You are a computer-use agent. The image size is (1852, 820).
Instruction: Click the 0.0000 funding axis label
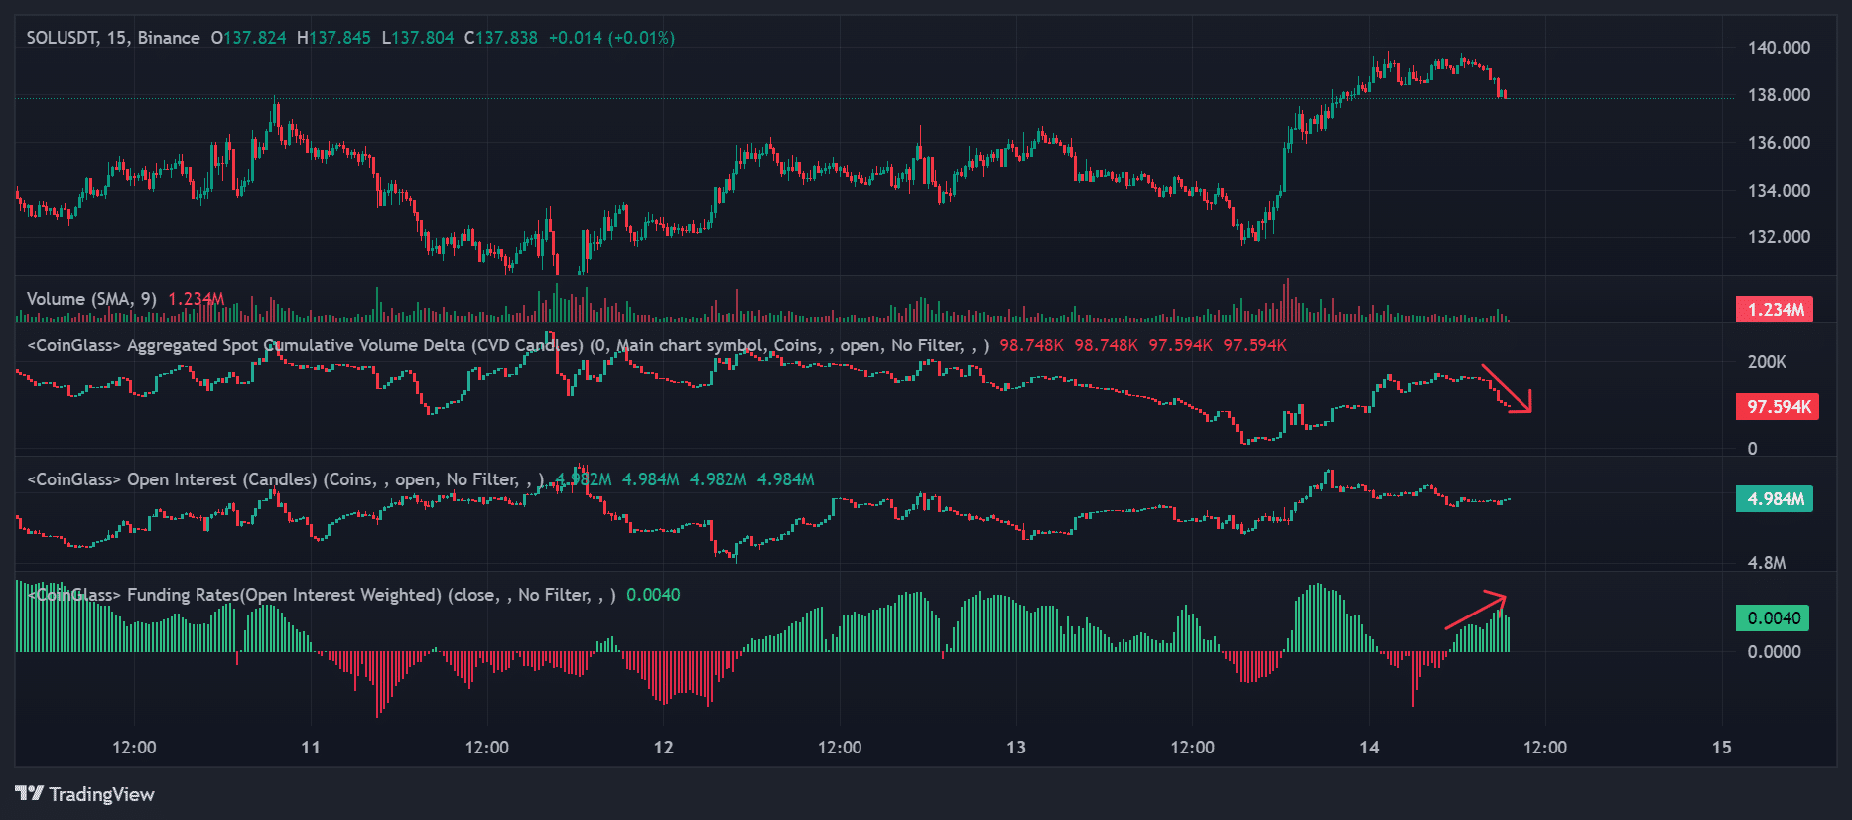coord(1775,652)
